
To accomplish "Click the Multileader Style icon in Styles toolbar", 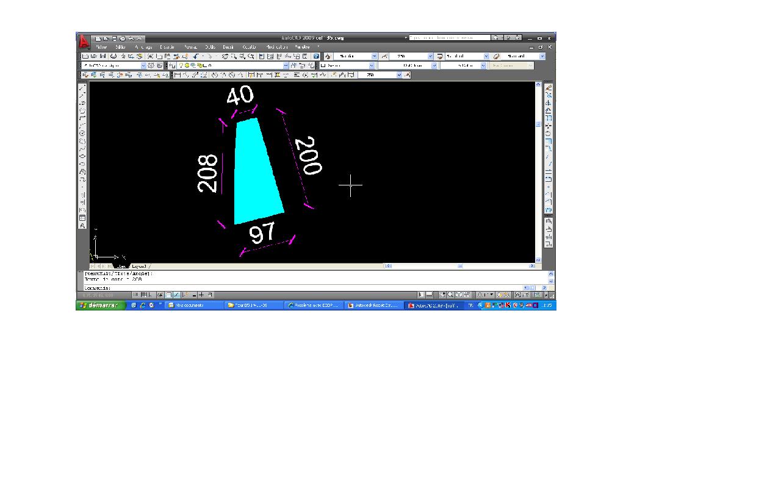I will pos(496,56).
